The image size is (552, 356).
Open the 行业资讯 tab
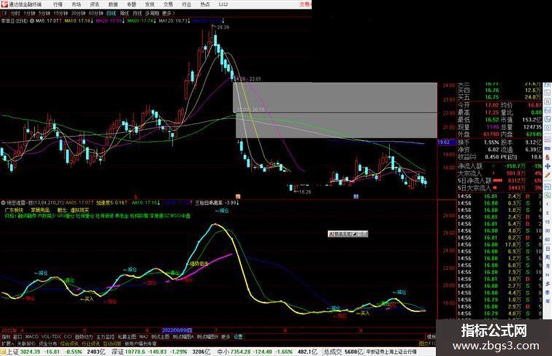point(91,343)
